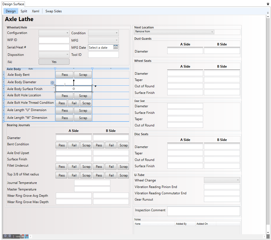271x240 pixels.
Task: Click the Master Temperature field
Action: [92, 189]
